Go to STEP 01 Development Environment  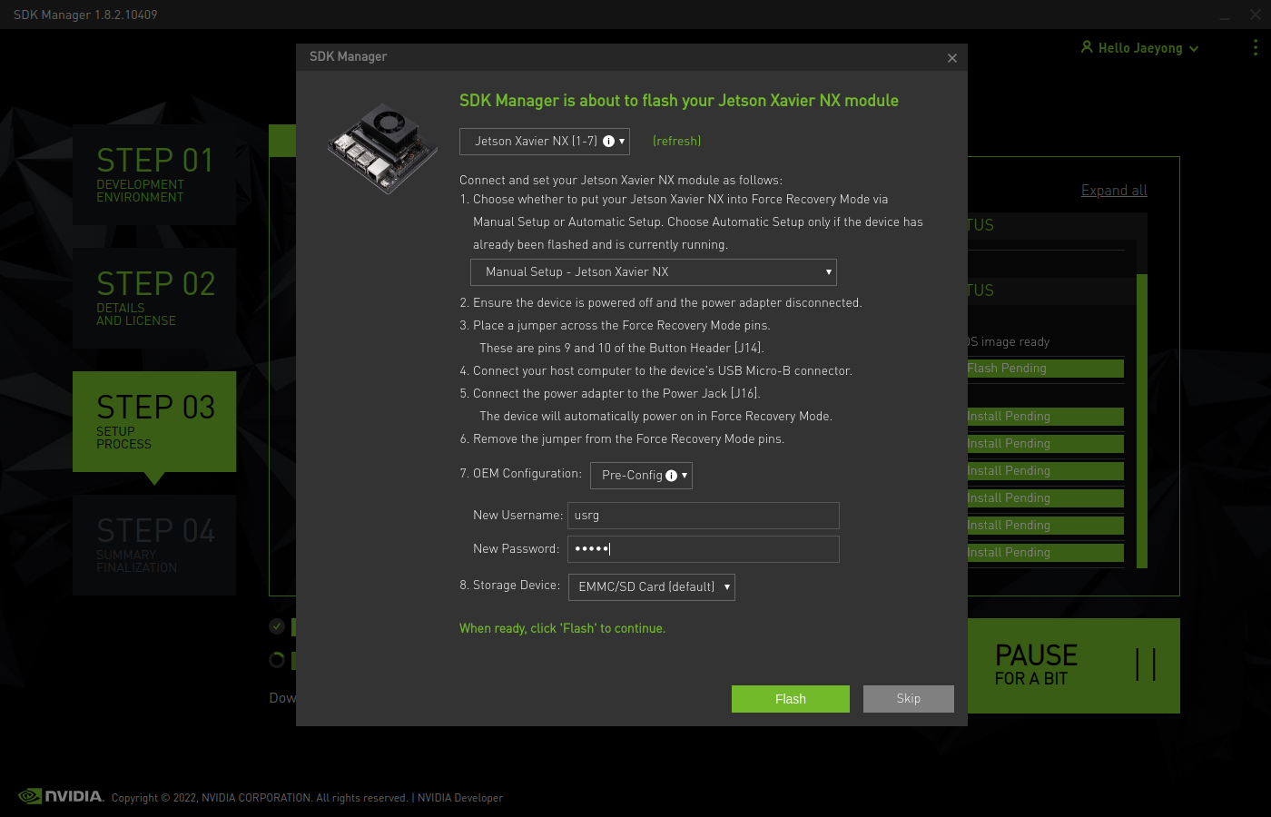pyautogui.click(x=154, y=174)
